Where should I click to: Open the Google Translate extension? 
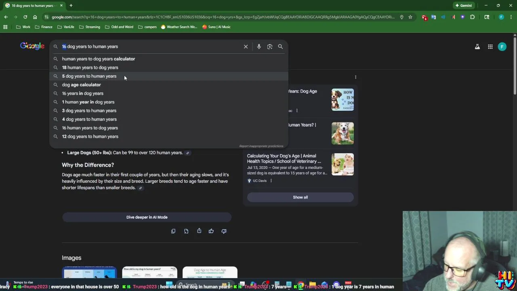coord(433,17)
